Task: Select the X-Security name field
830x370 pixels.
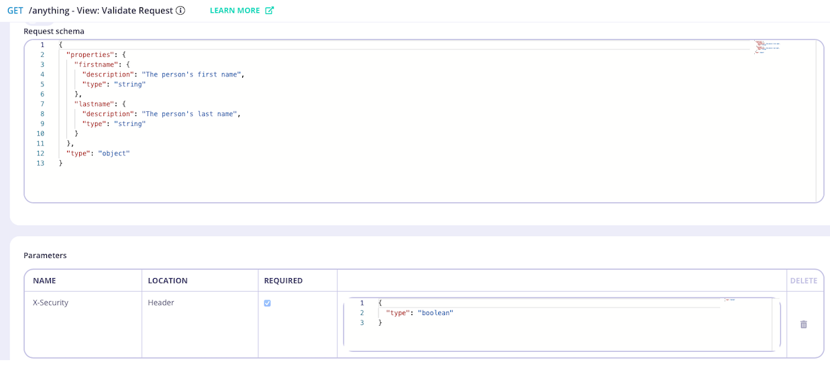Action: [x=51, y=303]
